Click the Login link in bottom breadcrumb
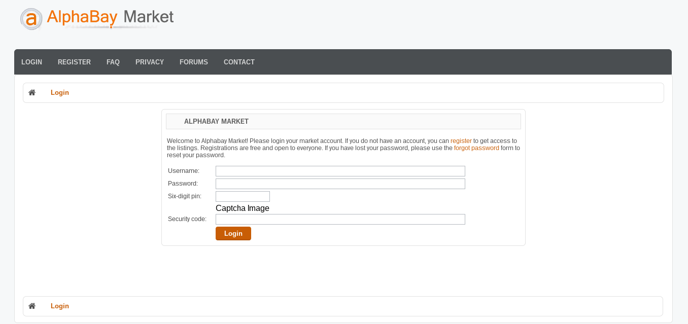The width and height of the screenshot is (688, 324). click(60, 306)
